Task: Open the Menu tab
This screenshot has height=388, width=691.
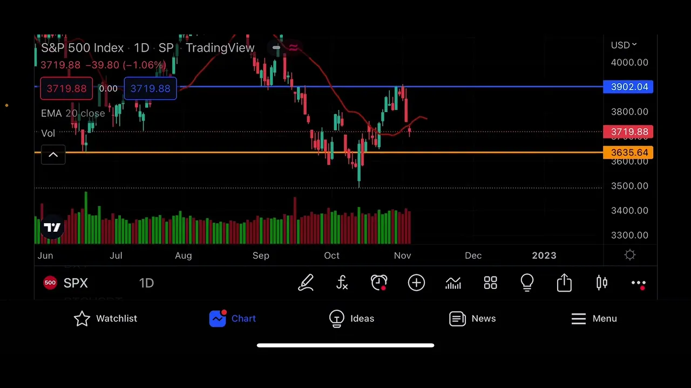Action: 594,318
